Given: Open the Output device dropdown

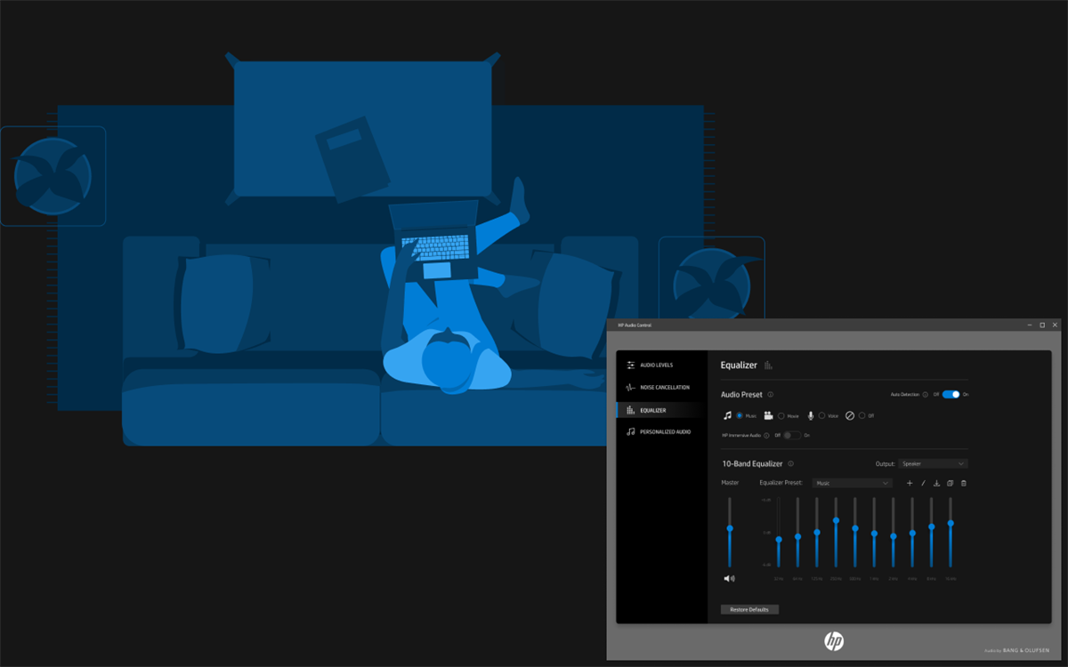Looking at the screenshot, I should point(932,463).
